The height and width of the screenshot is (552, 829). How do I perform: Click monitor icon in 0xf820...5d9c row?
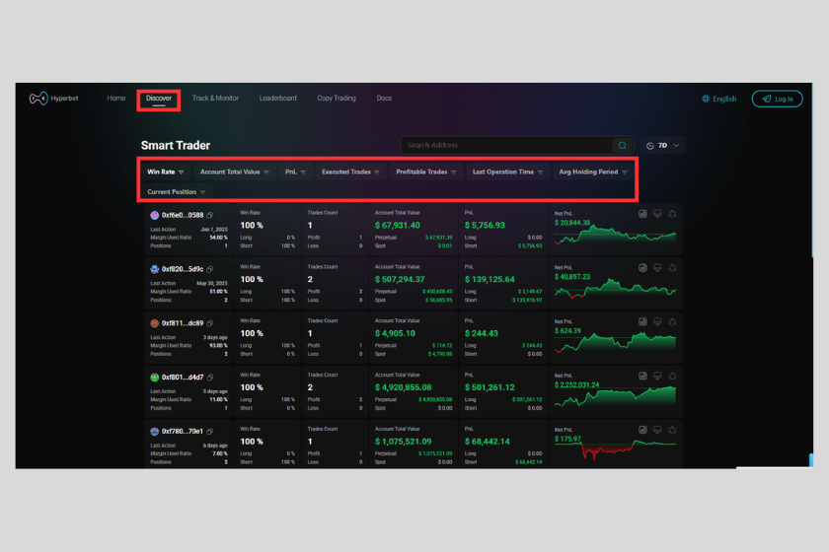click(657, 268)
